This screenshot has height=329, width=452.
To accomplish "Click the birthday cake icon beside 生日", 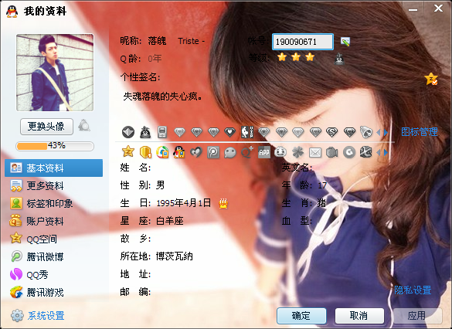I will 223,203.
